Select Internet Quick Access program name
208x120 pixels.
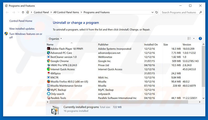pyautogui.click(x=63, y=69)
